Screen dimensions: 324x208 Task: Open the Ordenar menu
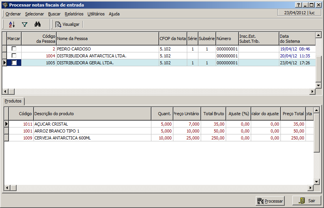13,14
